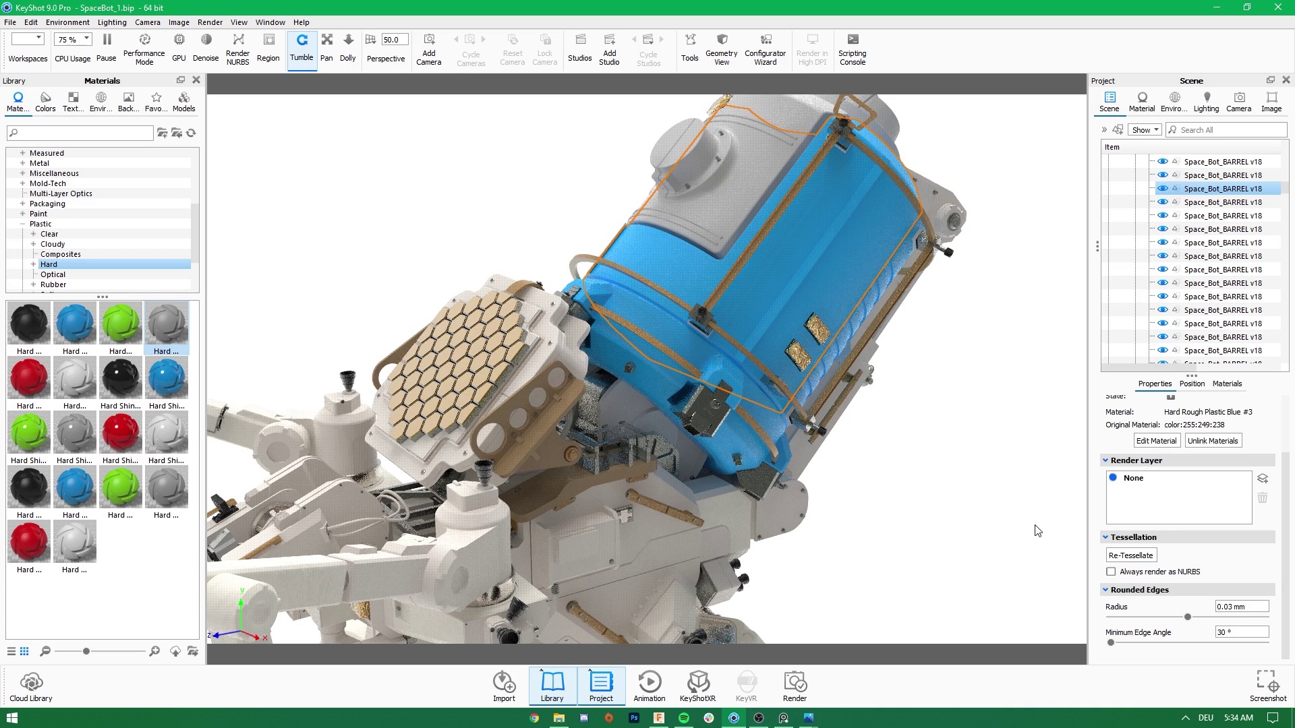Click the Unlink Materials button
Image resolution: width=1295 pixels, height=728 pixels.
[x=1213, y=441]
